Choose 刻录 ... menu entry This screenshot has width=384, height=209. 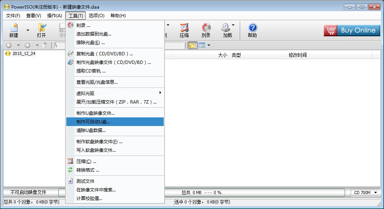click(115, 25)
